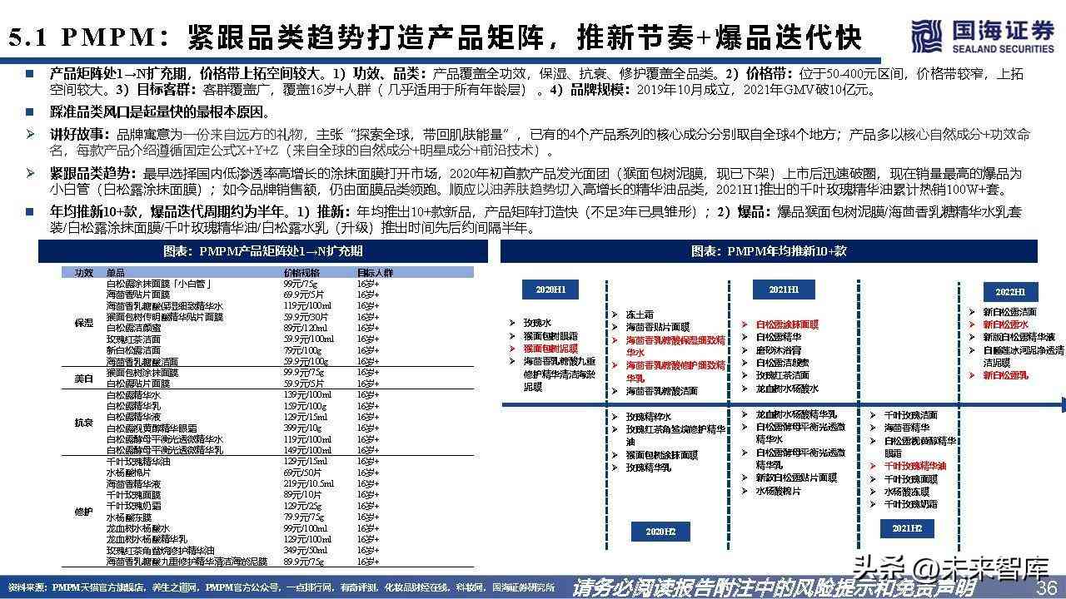This screenshot has height=599, width=1066.
Task: Select the 2020H2 timeline marker
Action: 660,530
